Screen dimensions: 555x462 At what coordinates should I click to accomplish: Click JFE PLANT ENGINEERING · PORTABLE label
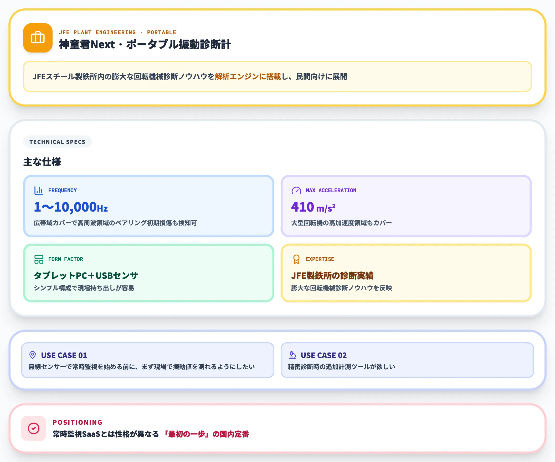coord(118,32)
